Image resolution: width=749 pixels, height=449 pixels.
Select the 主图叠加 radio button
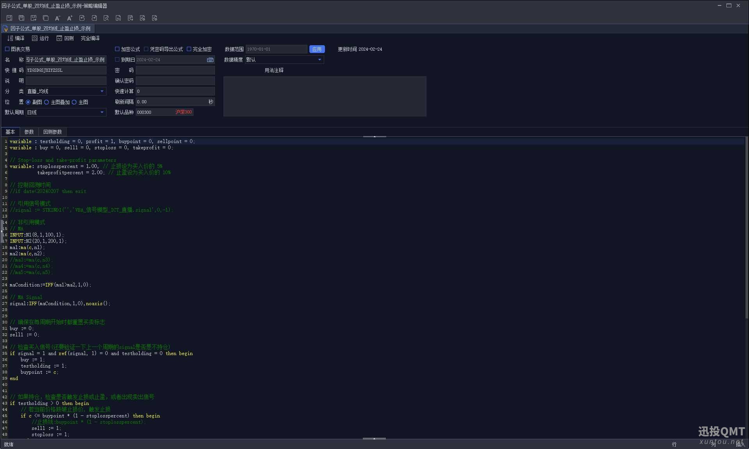point(46,102)
